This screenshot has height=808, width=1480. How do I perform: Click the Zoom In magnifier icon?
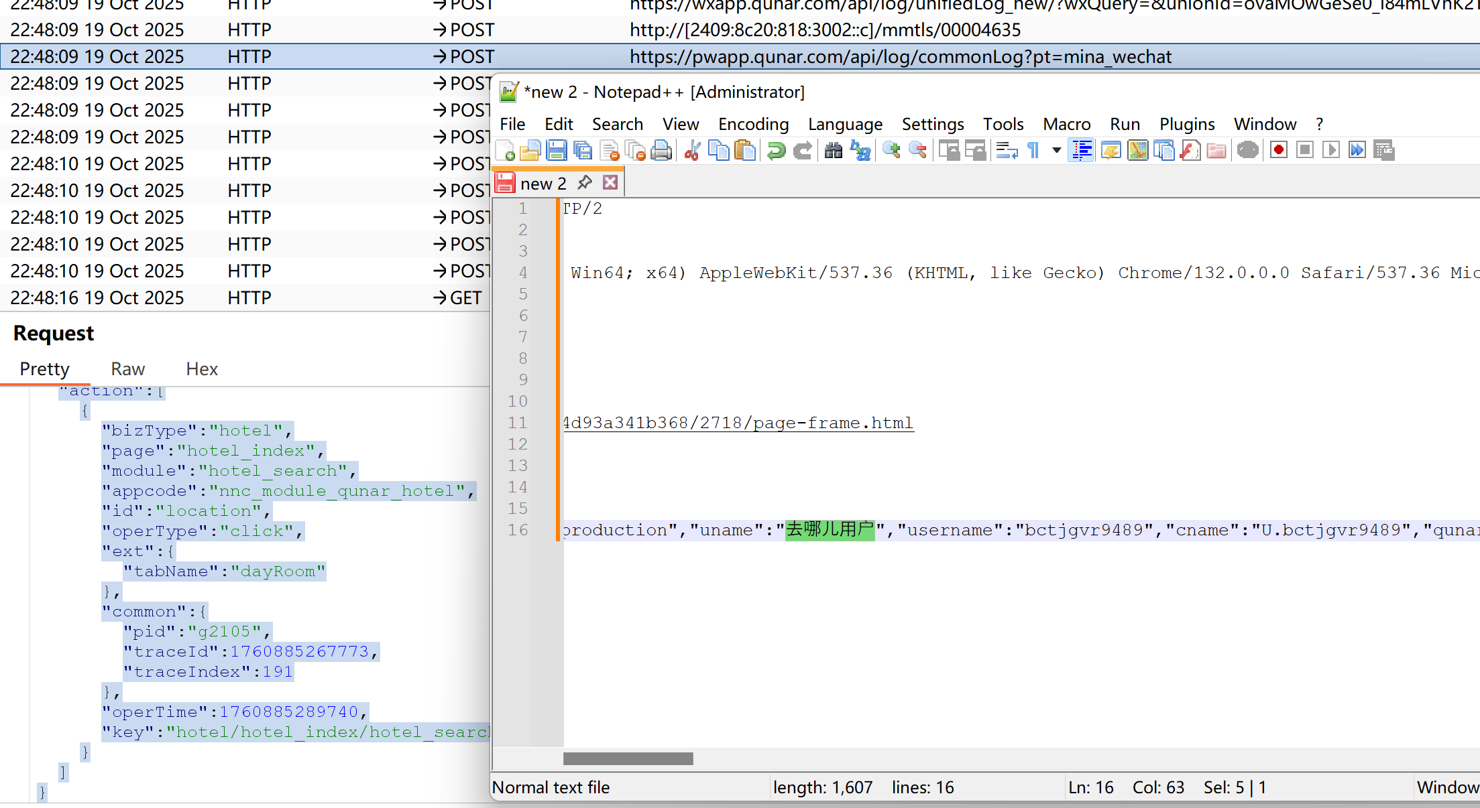click(x=891, y=151)
